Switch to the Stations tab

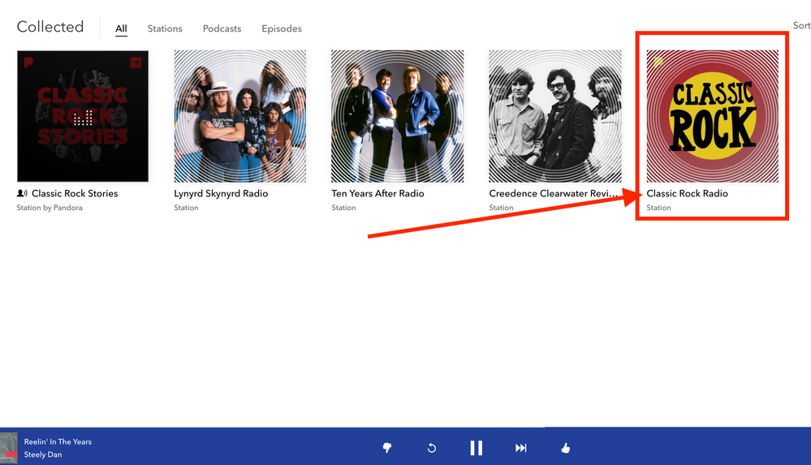165,29
